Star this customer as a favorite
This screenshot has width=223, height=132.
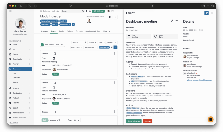[90, 11]
